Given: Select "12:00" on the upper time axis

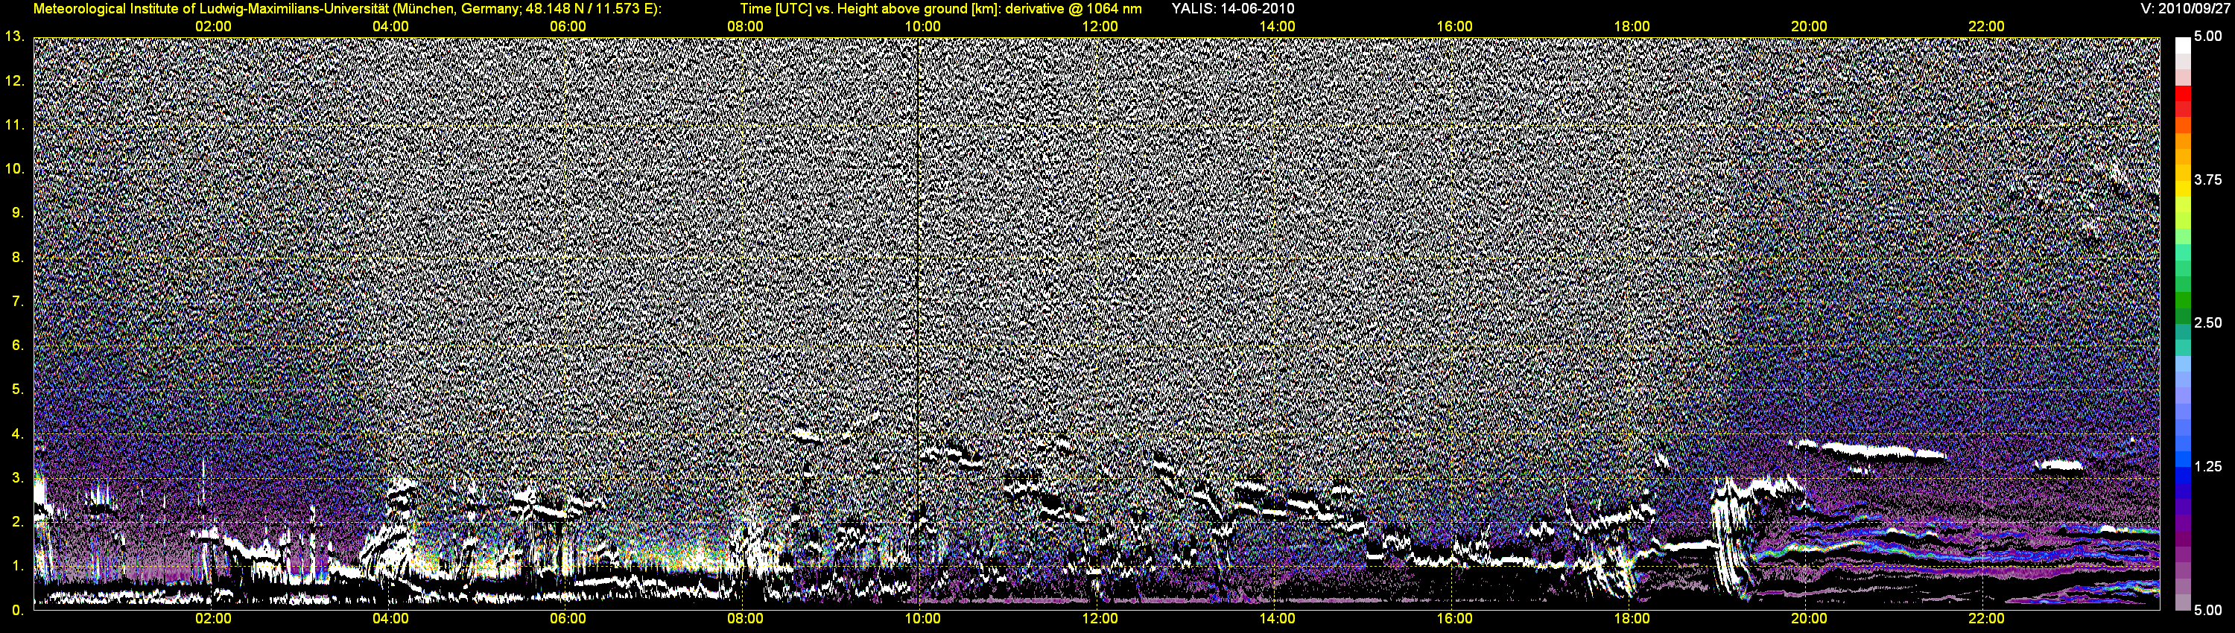Looking at the screenshot, I should (x=1100, y=26).
